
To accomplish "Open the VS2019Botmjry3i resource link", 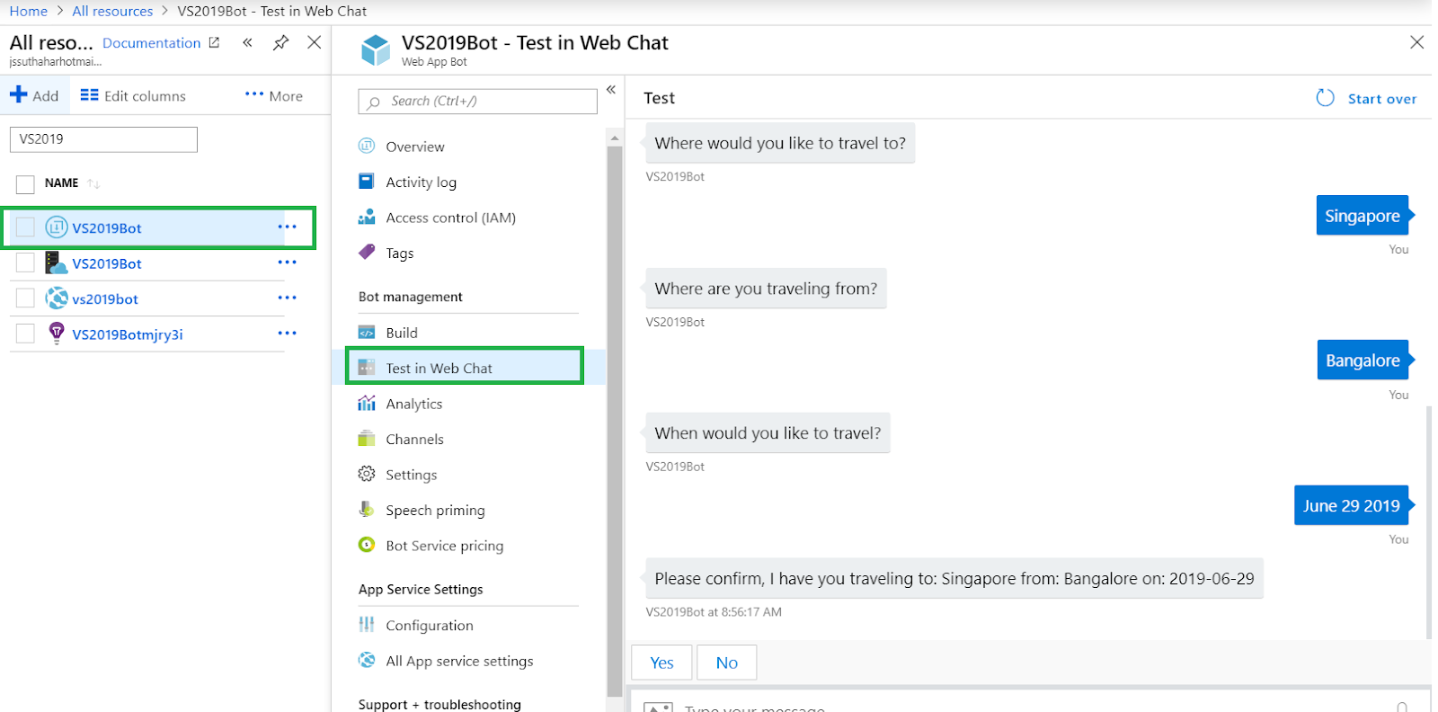I will pyautogui.click(x=128, y=334).
